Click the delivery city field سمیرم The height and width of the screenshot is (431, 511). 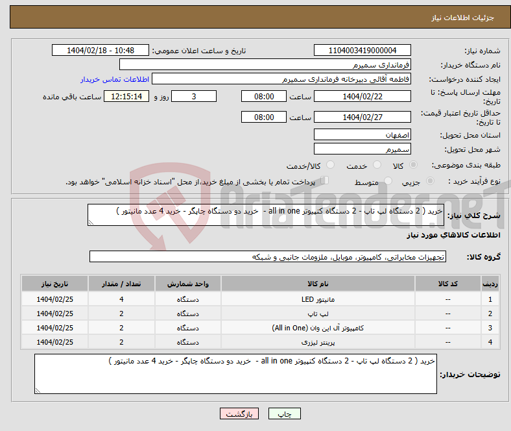(x=362, y=149)
